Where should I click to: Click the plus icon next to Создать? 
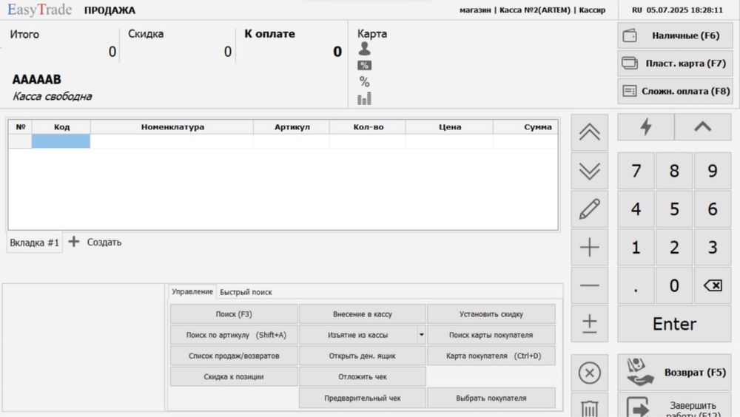pyautogui.click(x=73, y=242)
